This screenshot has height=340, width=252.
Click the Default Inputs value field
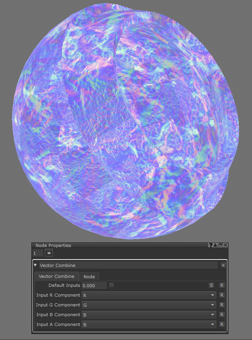[x=94, y=285]
